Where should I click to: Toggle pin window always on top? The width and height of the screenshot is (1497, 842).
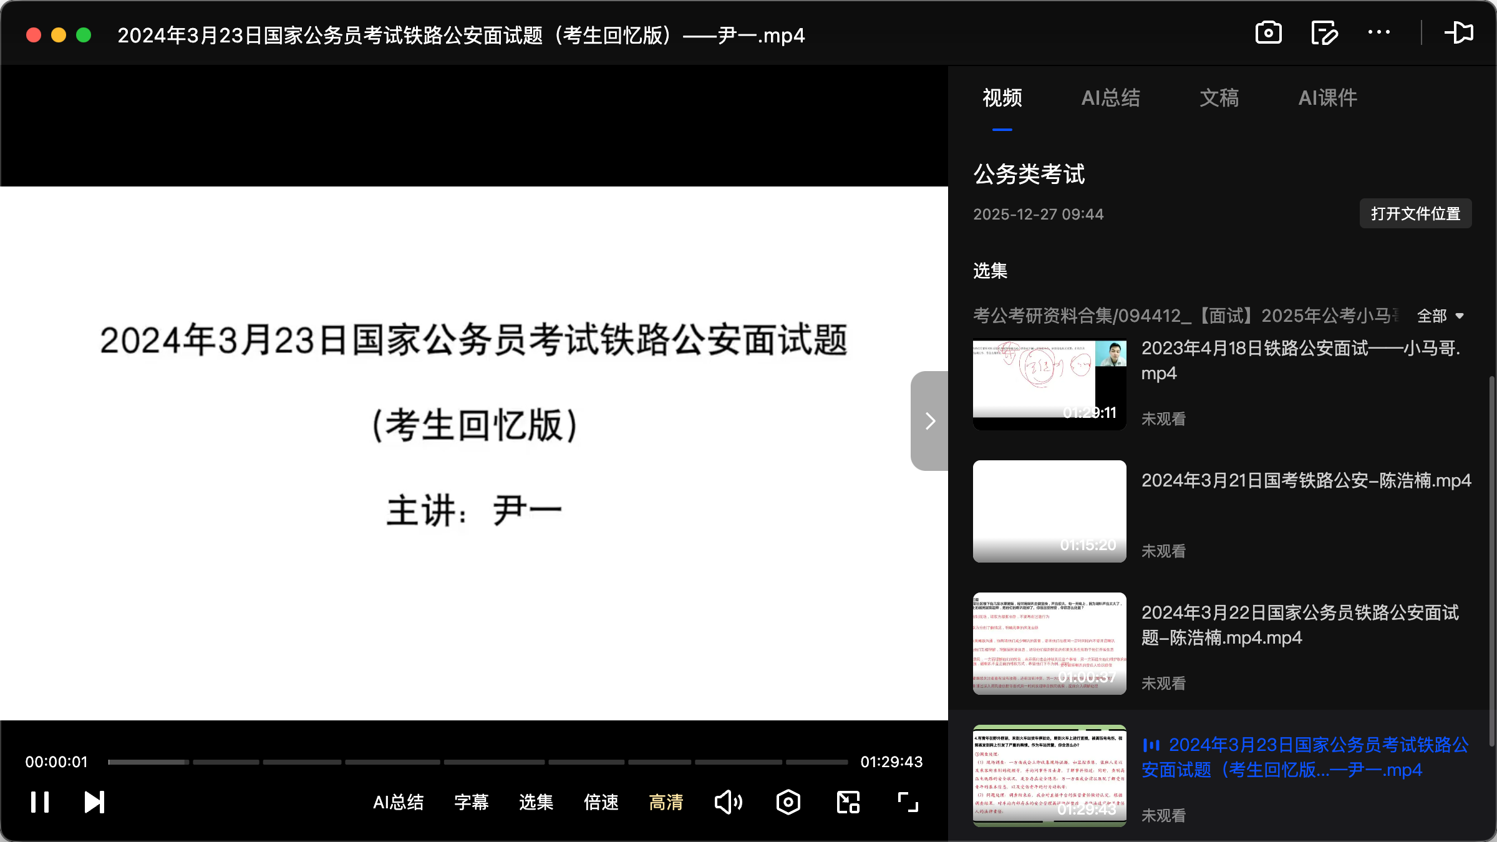tap(1460, 32)
